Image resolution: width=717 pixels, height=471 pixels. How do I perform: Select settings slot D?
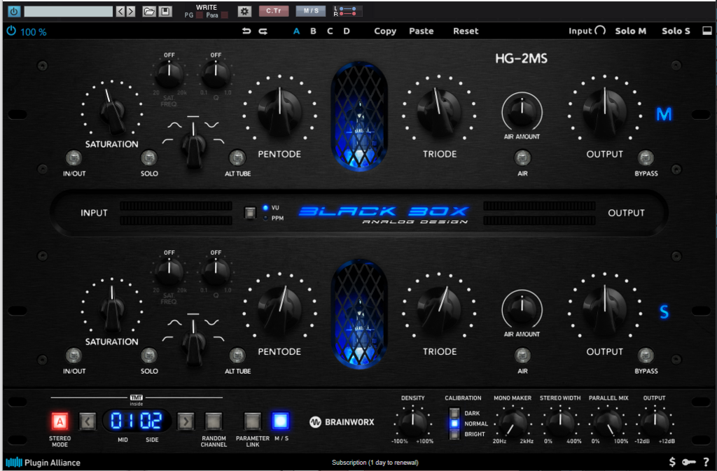click(x=347, y=31)
